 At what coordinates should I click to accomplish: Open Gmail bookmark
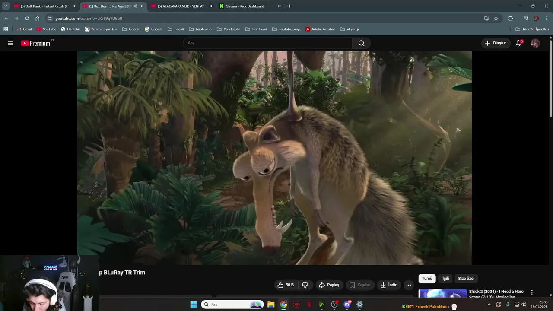24,29
